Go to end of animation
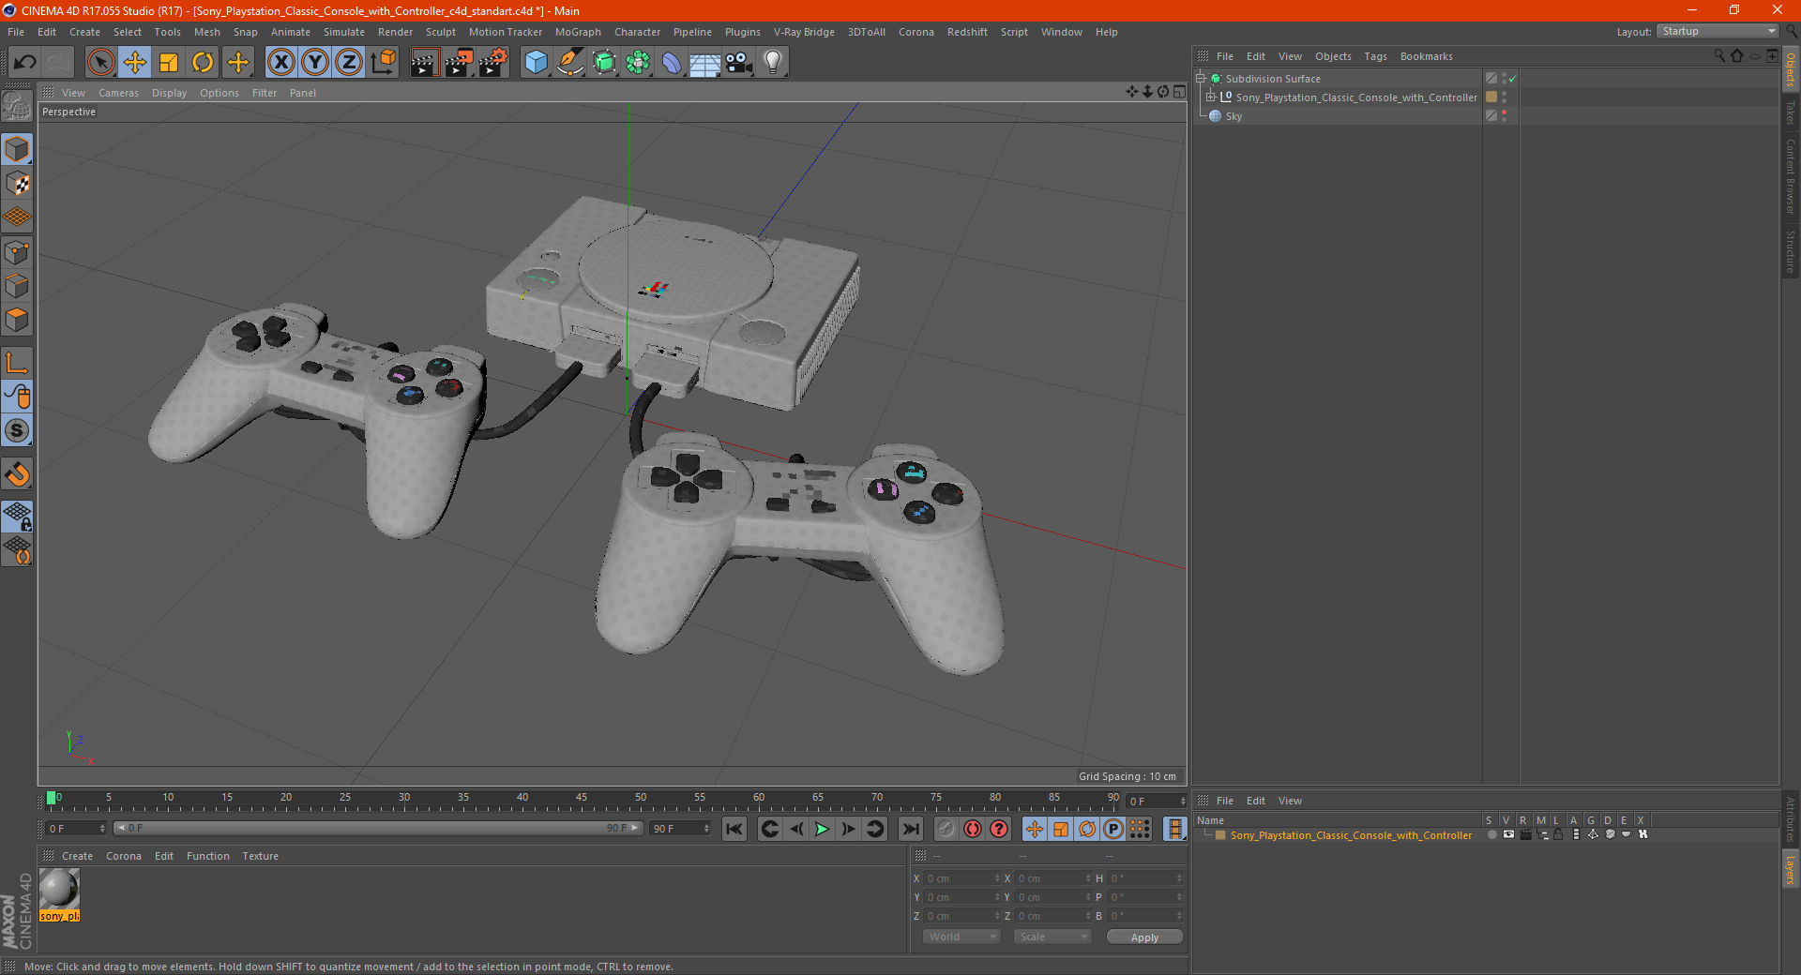 (910, 829)
